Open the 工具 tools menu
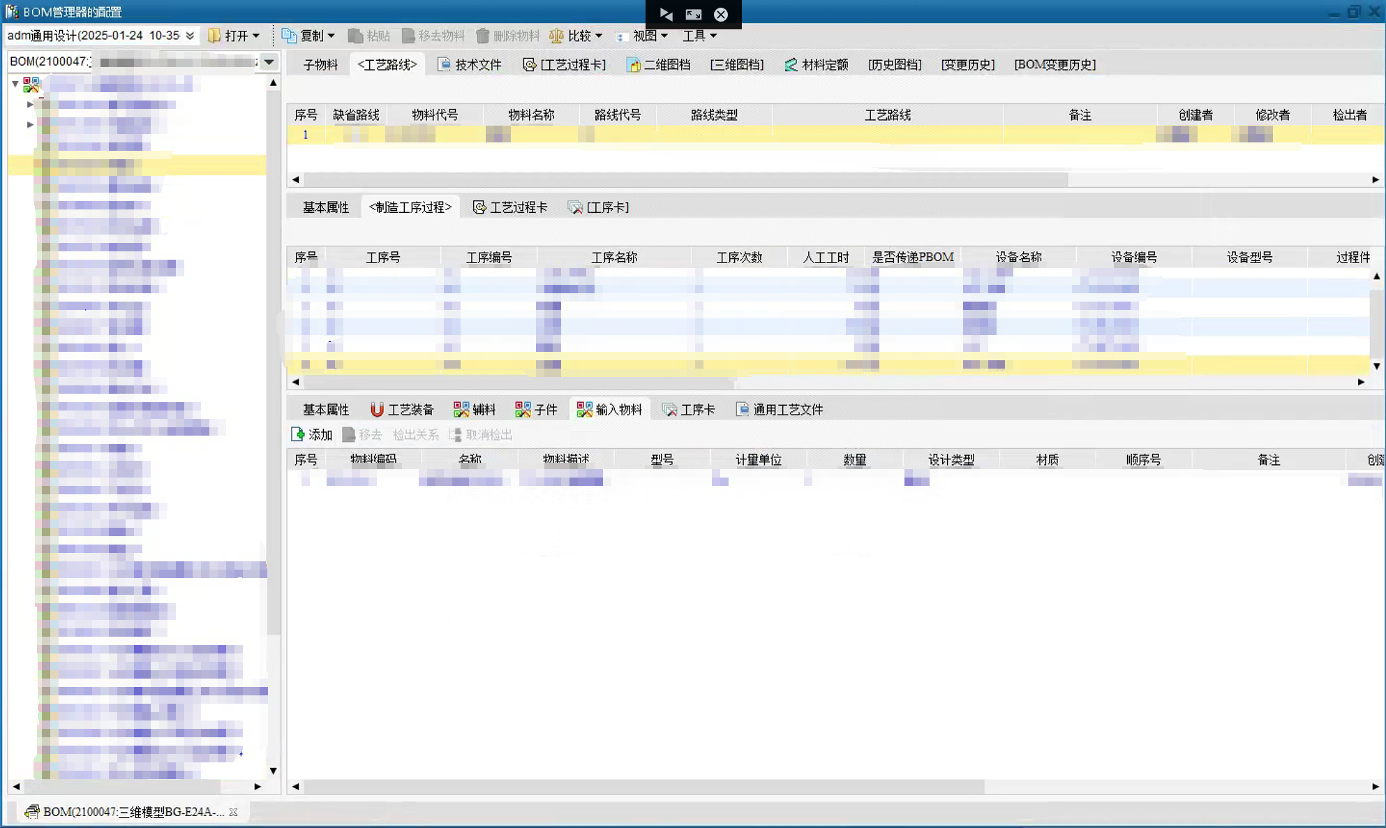Viewport: 1386px width, 828px height. coord(699,36)
